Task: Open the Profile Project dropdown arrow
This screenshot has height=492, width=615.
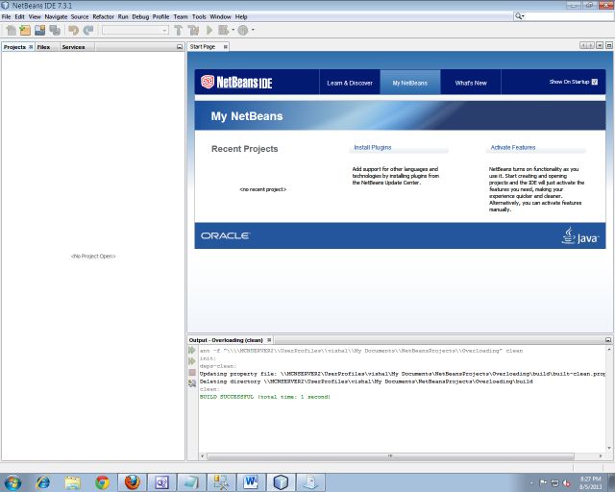Action: [253, 30]
